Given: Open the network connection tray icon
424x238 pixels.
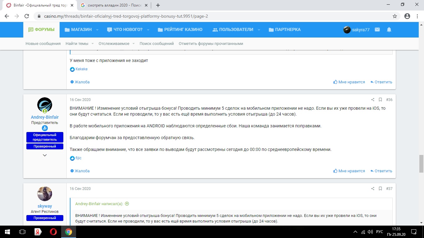Looking at the screenshot, I should (363, 232).
